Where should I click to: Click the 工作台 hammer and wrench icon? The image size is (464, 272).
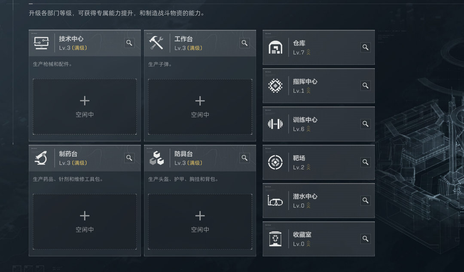click(x=156, y=43)
